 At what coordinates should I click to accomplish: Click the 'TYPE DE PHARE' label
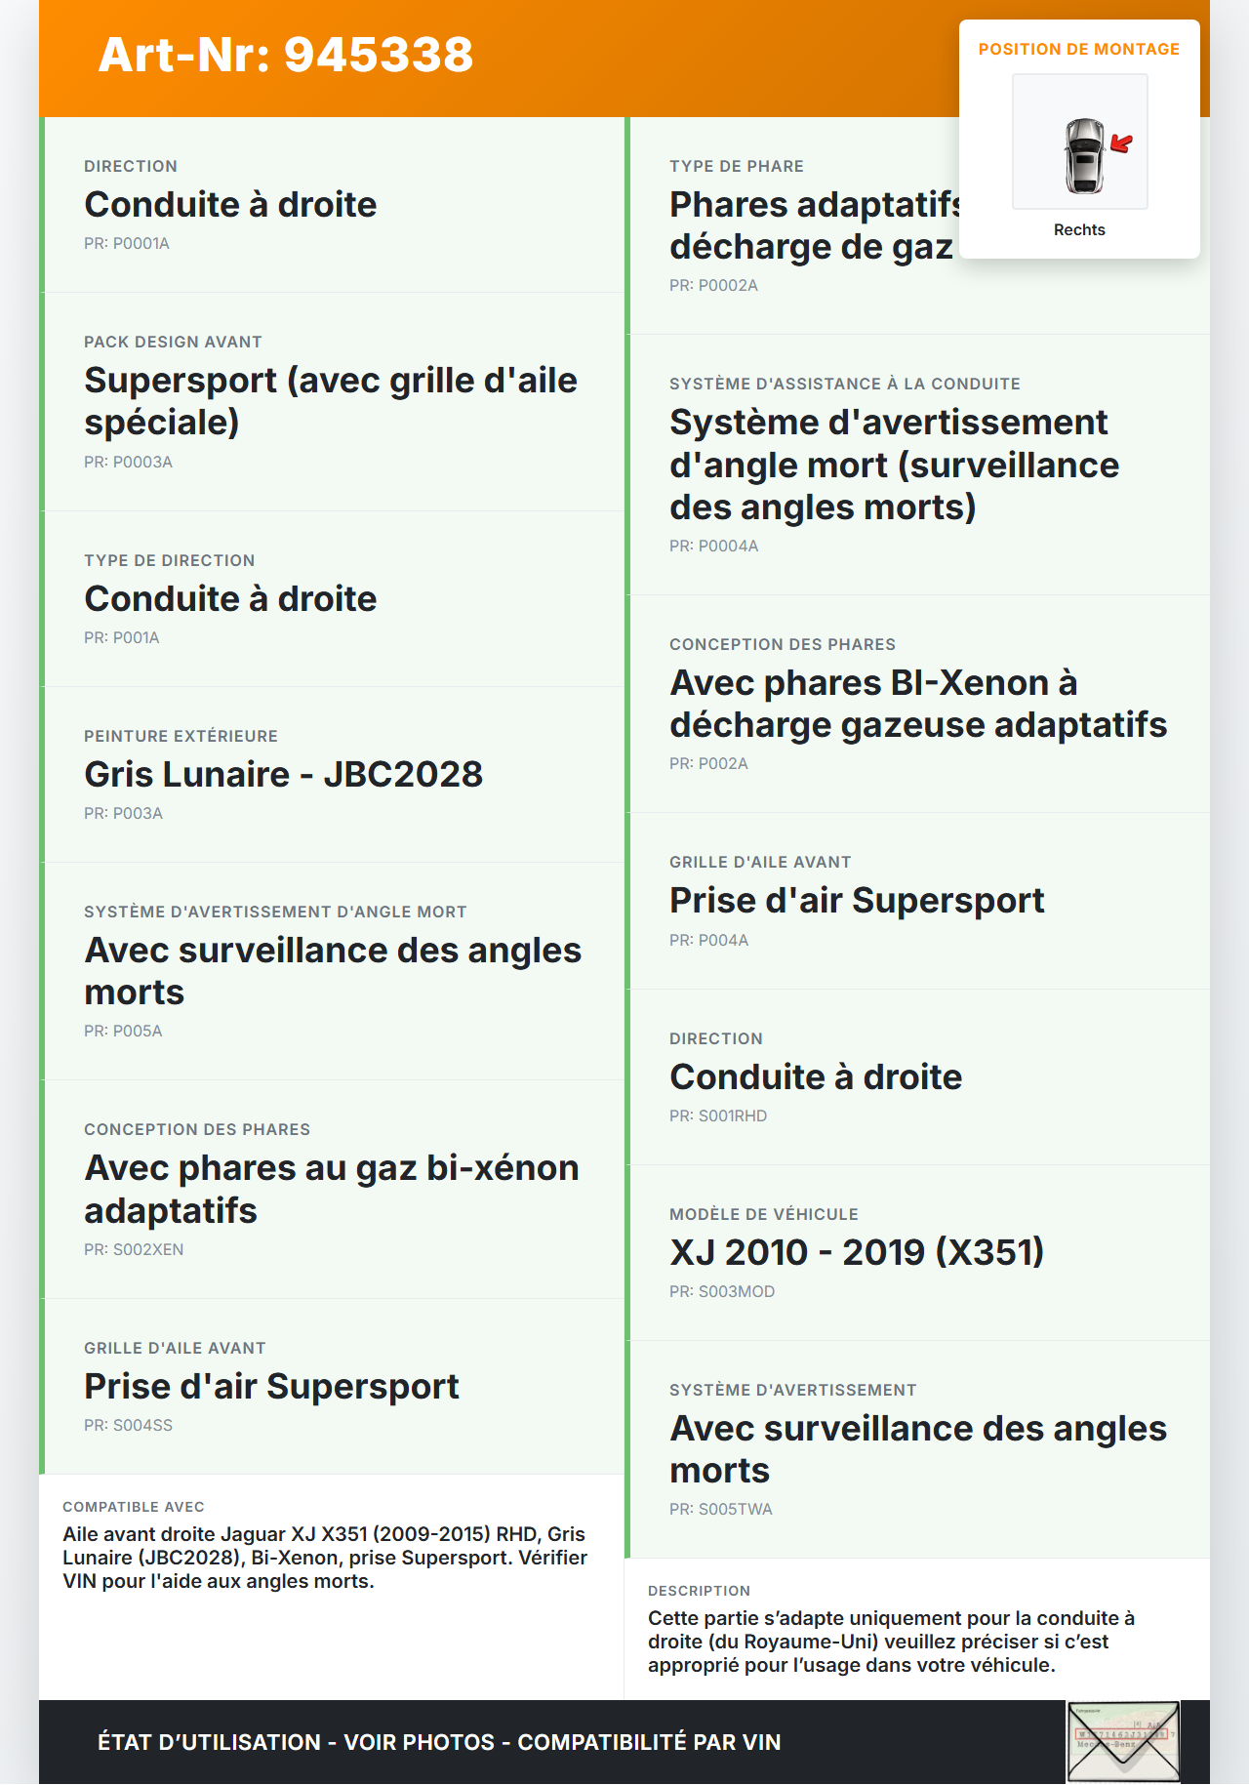737,167
